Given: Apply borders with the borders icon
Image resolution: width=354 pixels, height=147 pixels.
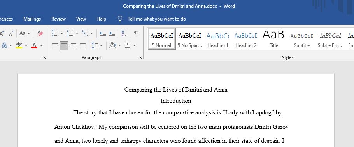Looking at the screenshot, I should [x=128, y=45].
